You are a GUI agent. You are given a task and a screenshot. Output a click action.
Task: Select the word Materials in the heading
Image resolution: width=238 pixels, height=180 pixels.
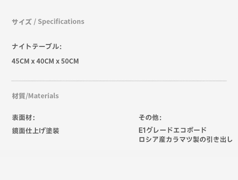[43, 96]
